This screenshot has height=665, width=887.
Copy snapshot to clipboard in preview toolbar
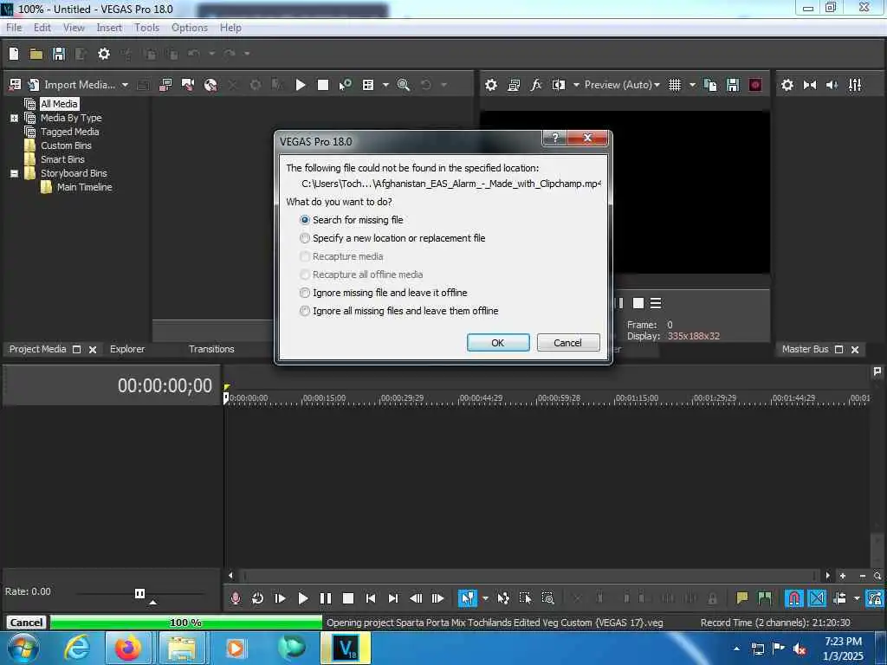point(710,85)
